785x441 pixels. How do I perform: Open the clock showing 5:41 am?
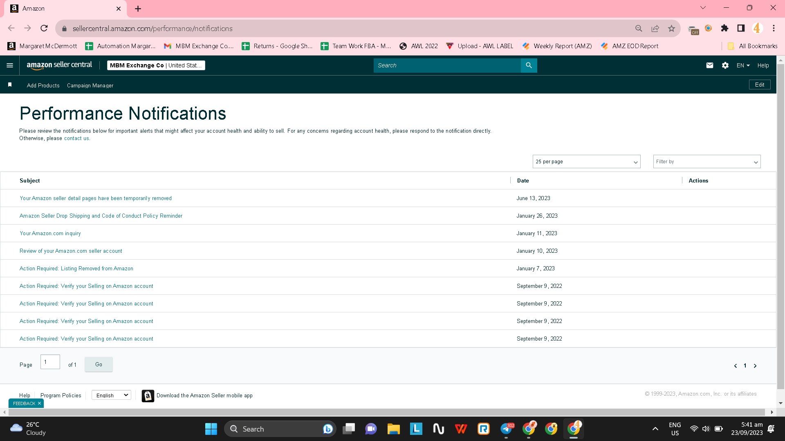[x=747, y=429]
